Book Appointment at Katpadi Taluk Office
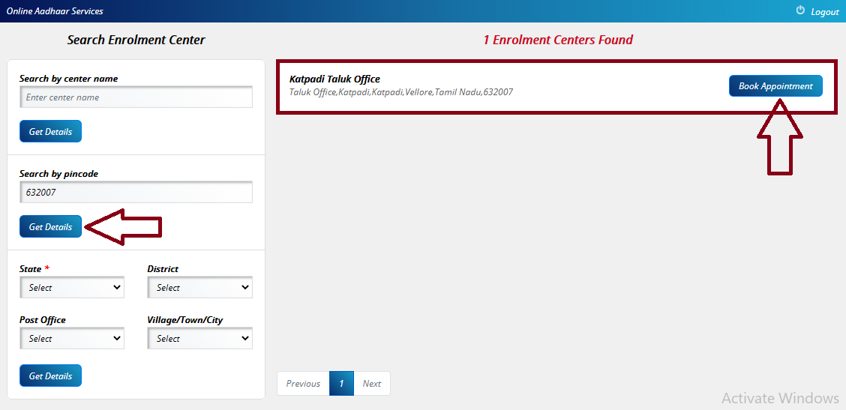Viewport: 846px width, 410px height. (x=775, y=85)
